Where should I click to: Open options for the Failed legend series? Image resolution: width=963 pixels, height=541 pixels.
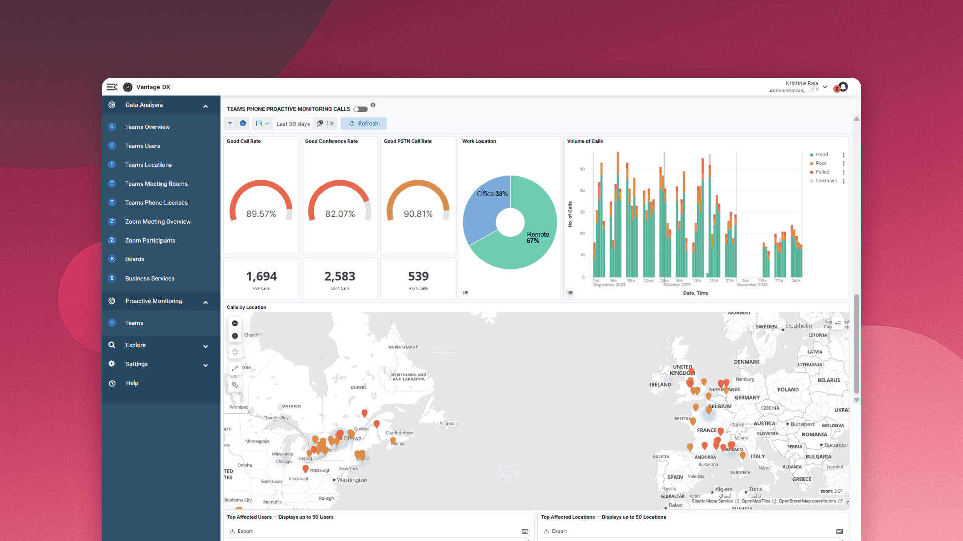(x=844, y=172)
